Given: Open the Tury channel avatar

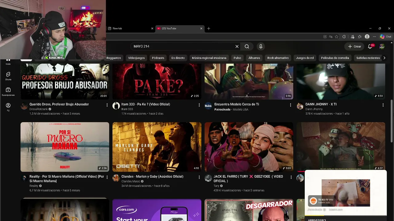Looking at the screenshot, I should click(208, 178).
